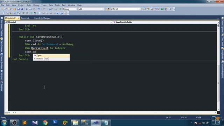Click the horizontal scrollbar below the code editor
224x126 pixels.
point(115,113)
